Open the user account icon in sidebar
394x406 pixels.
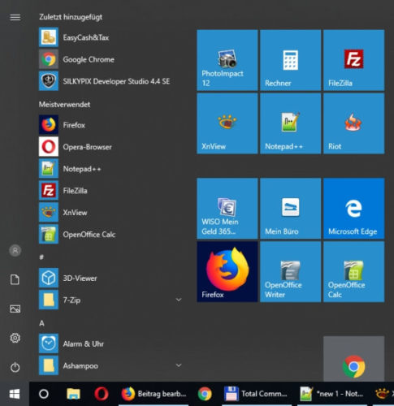click(15, 251)
